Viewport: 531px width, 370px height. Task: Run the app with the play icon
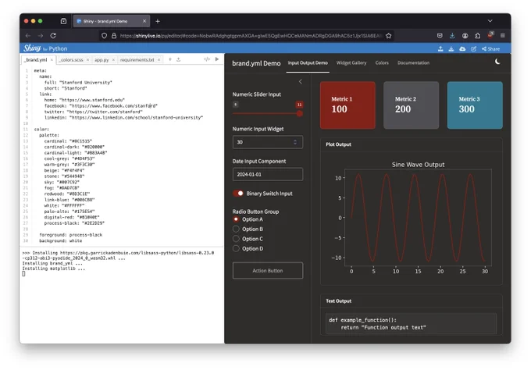click(x=217, y=59)
